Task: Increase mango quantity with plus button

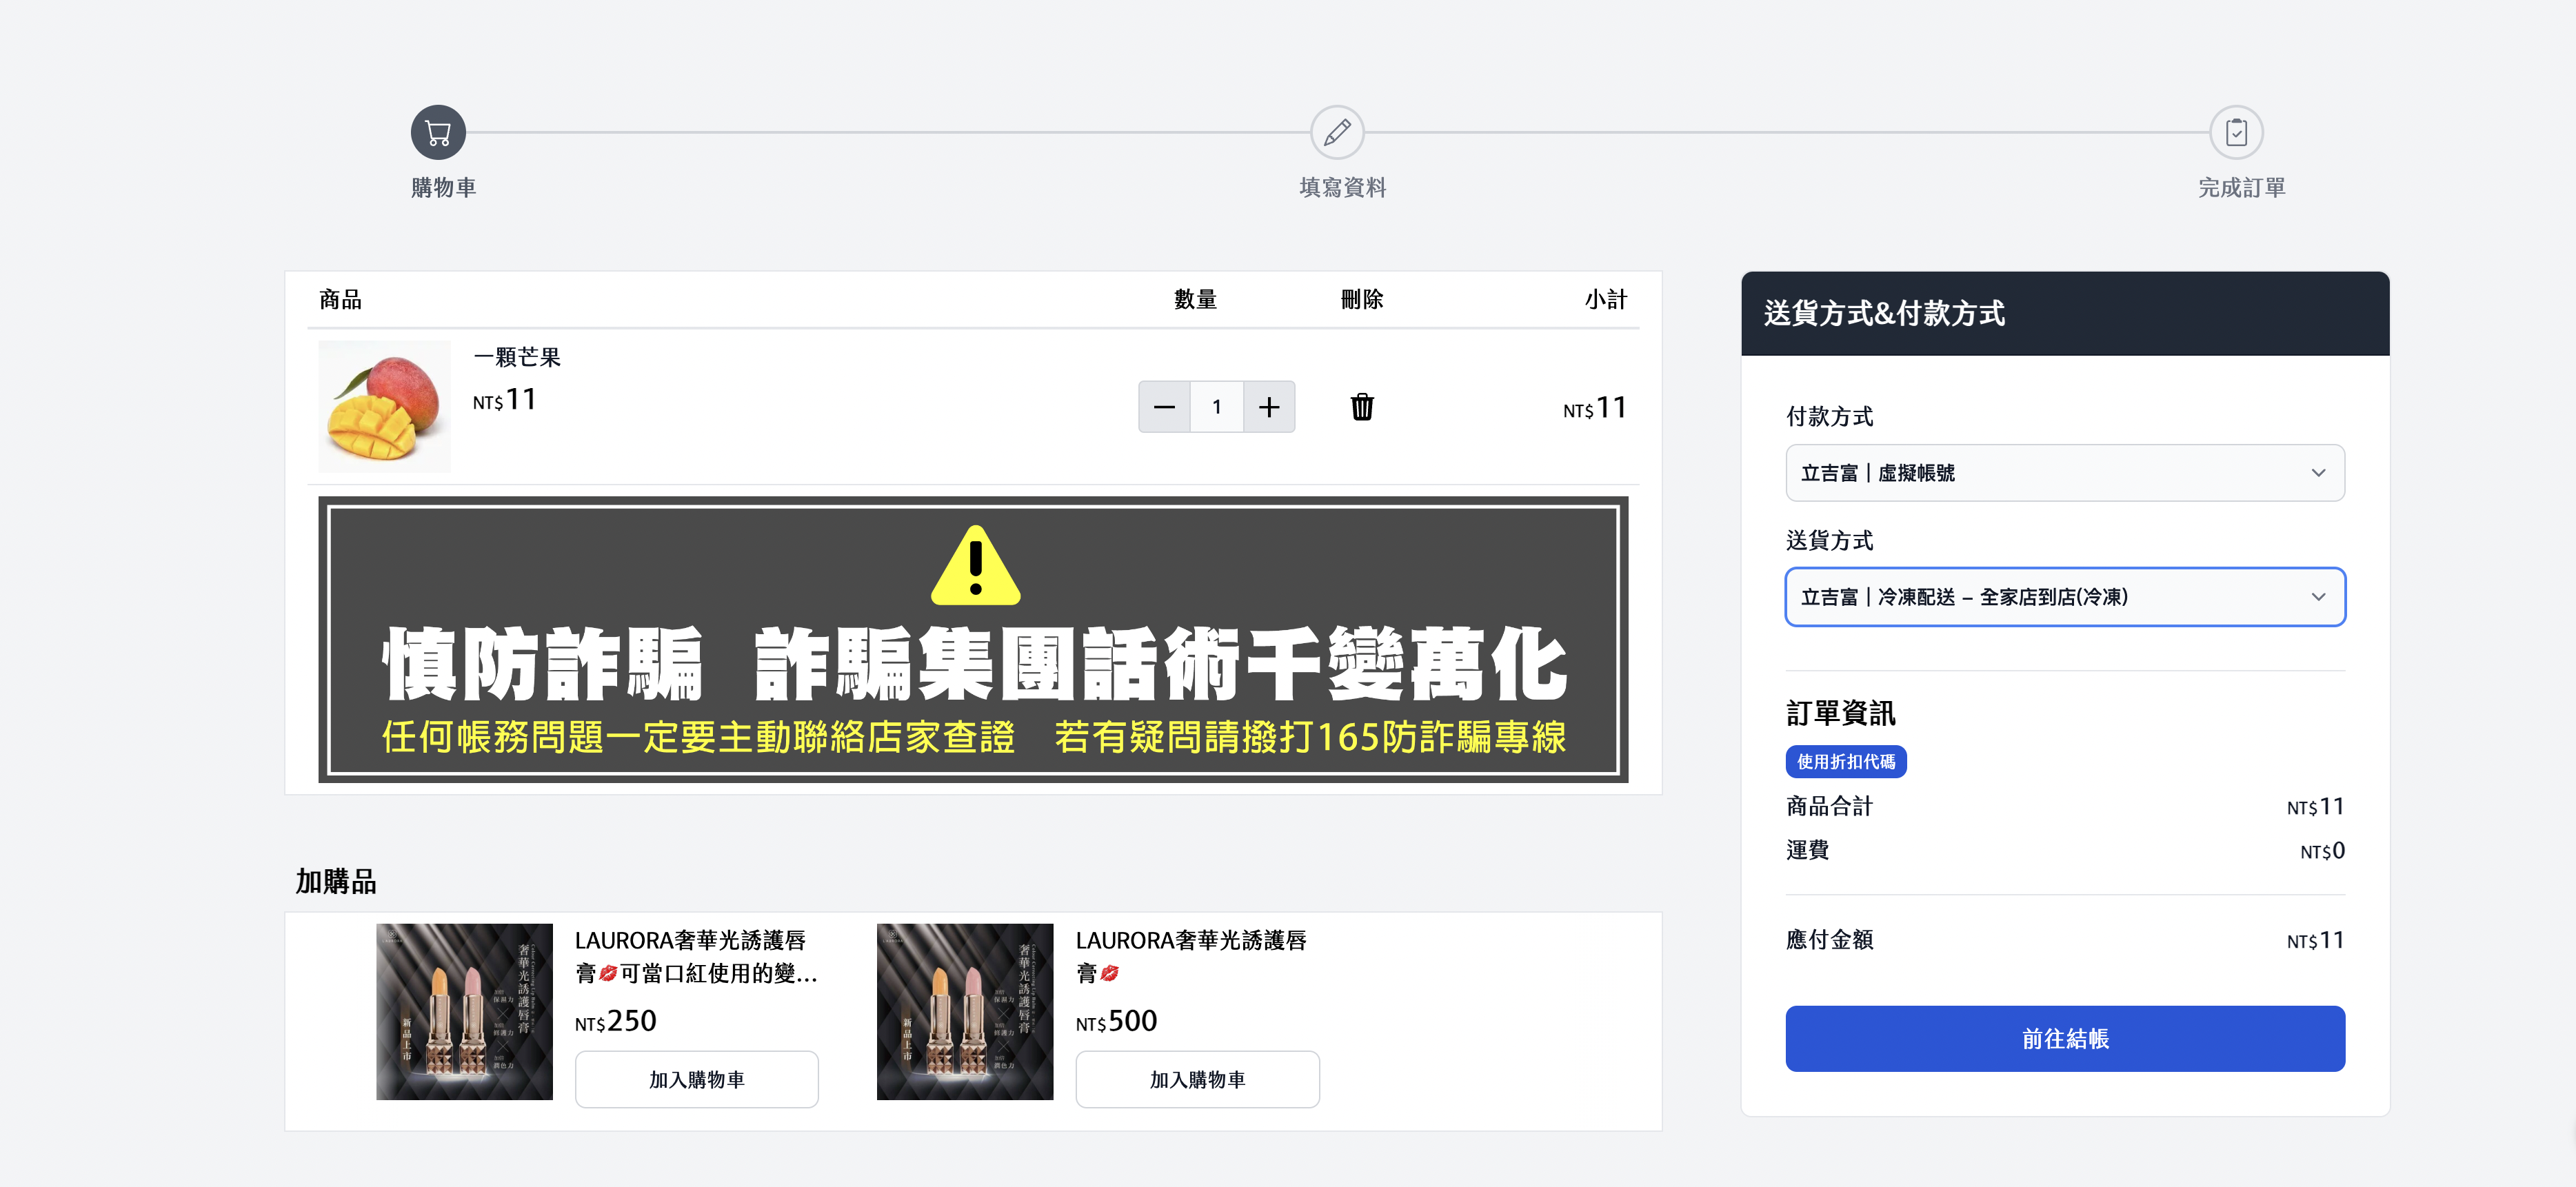Action: (x=1269, y=407)
